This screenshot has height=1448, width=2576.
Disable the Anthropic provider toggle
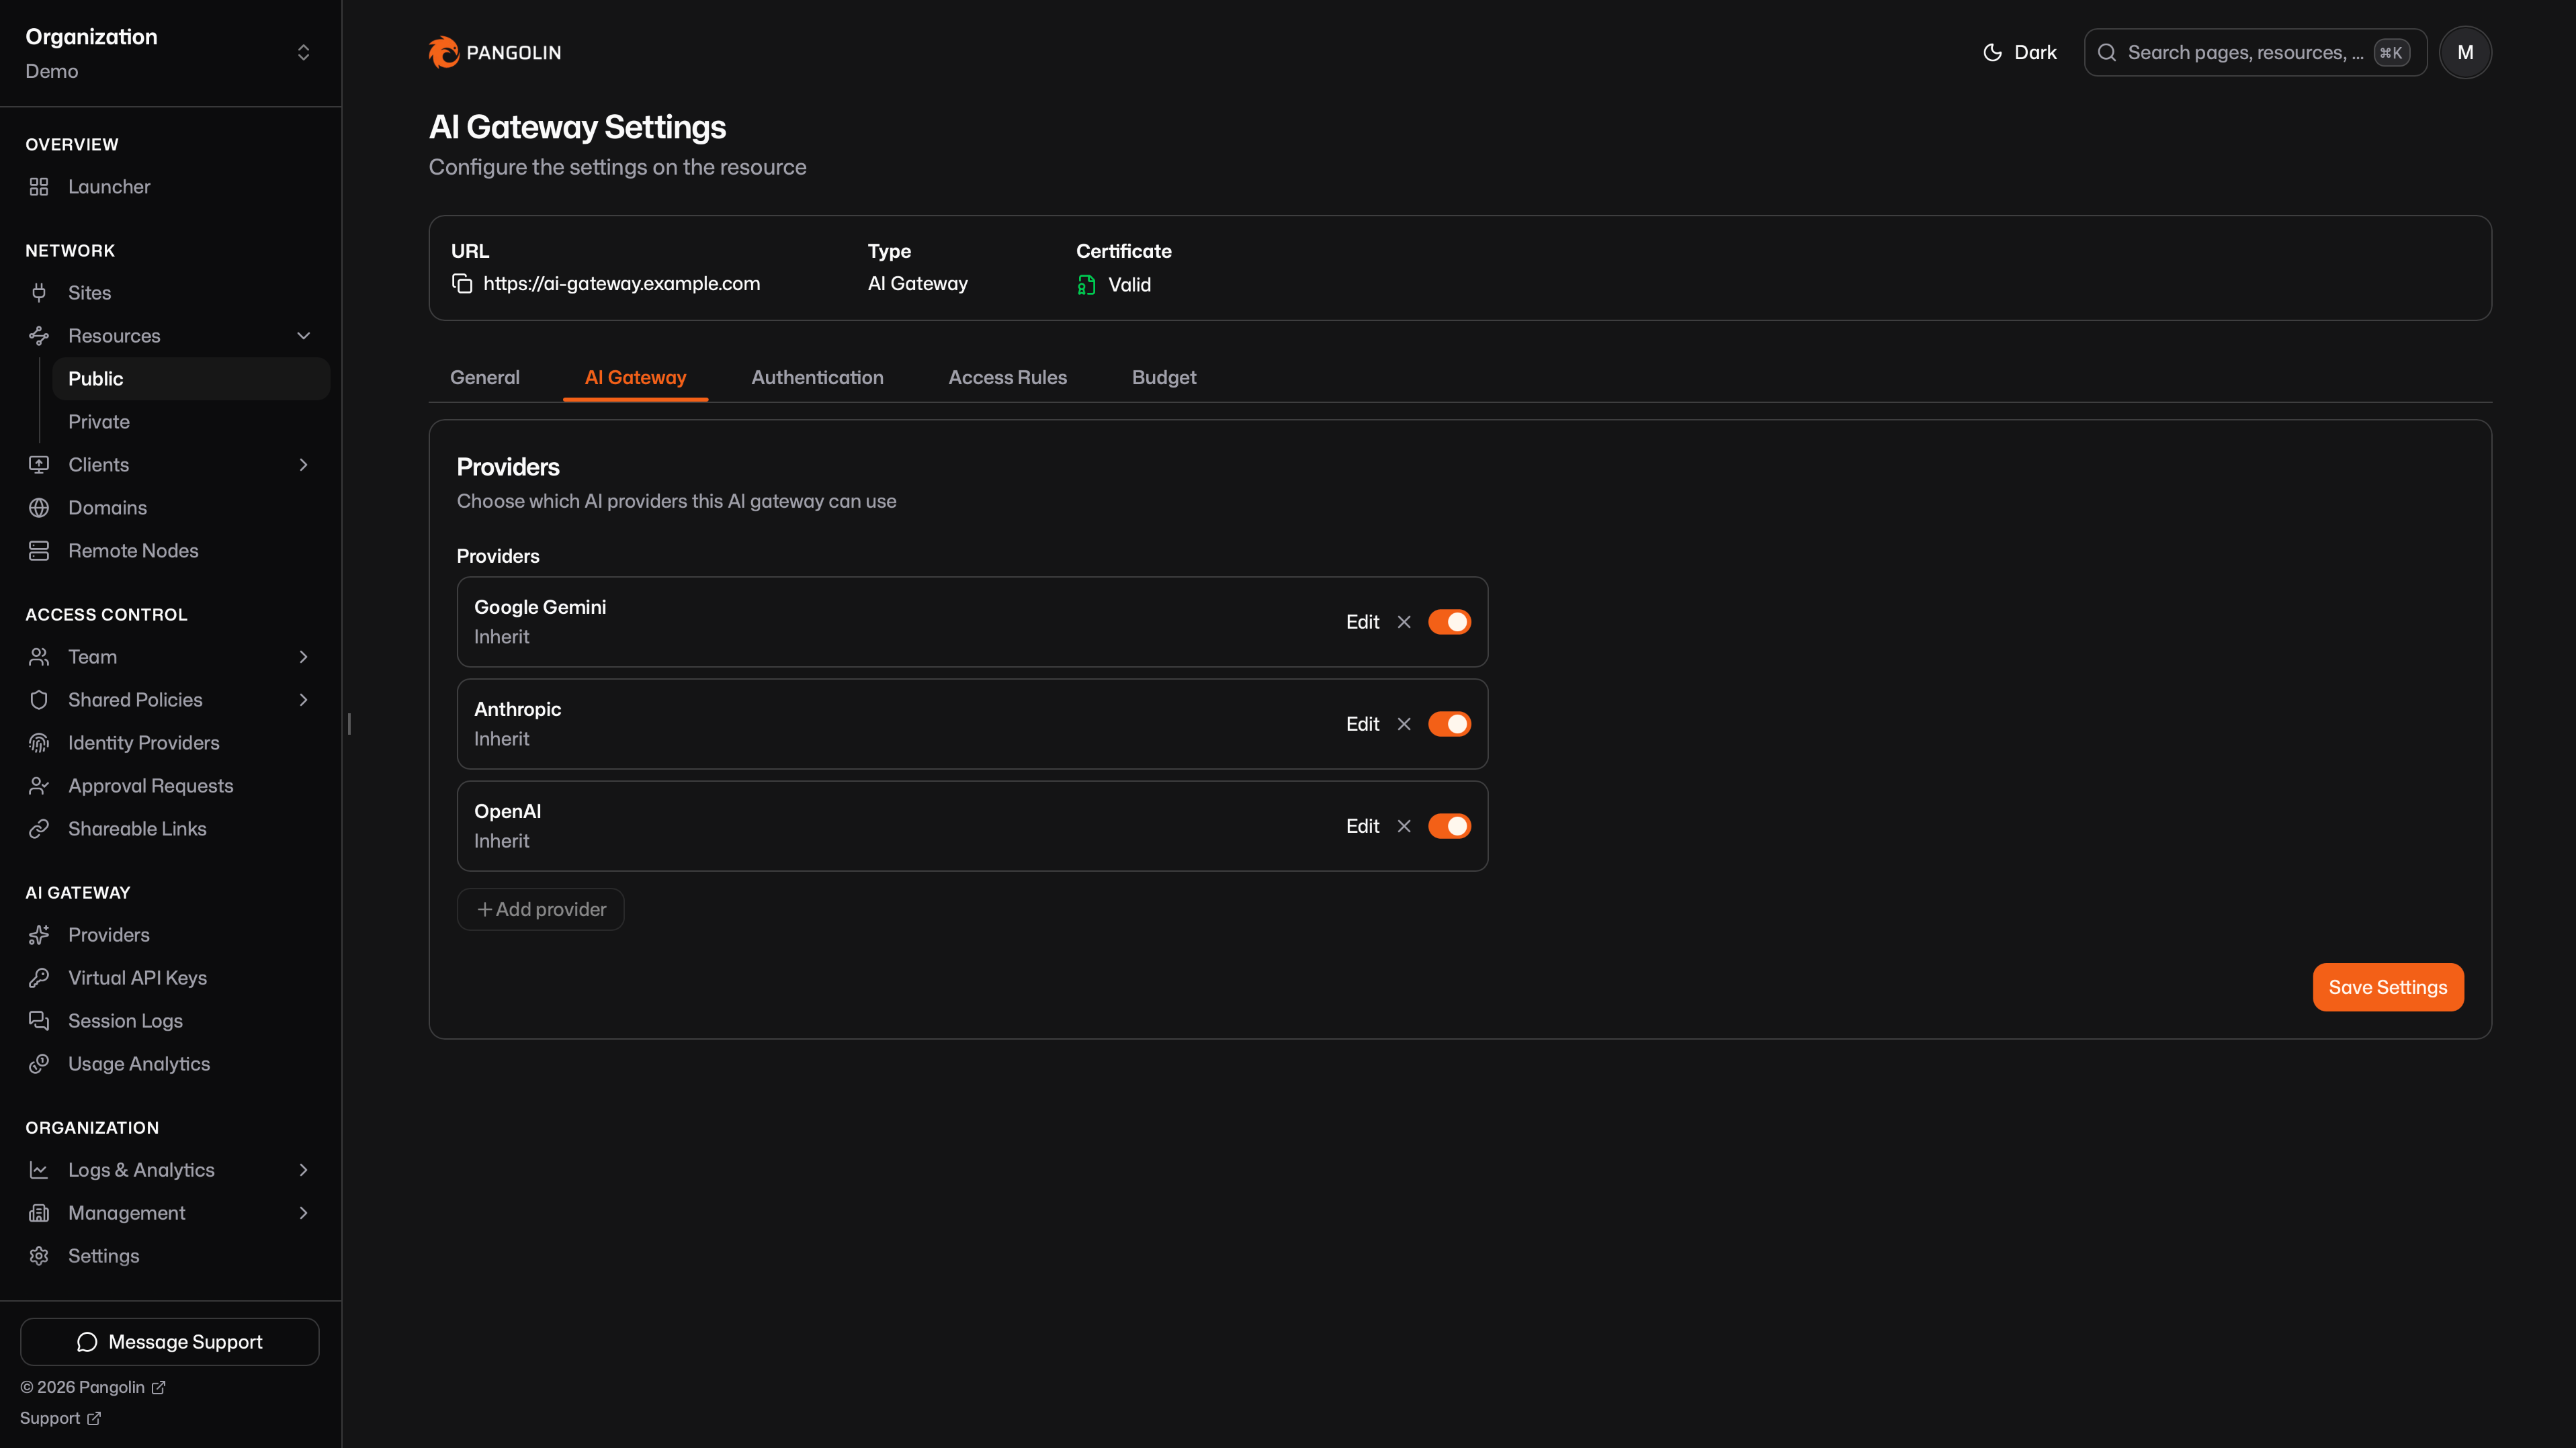1449,723
